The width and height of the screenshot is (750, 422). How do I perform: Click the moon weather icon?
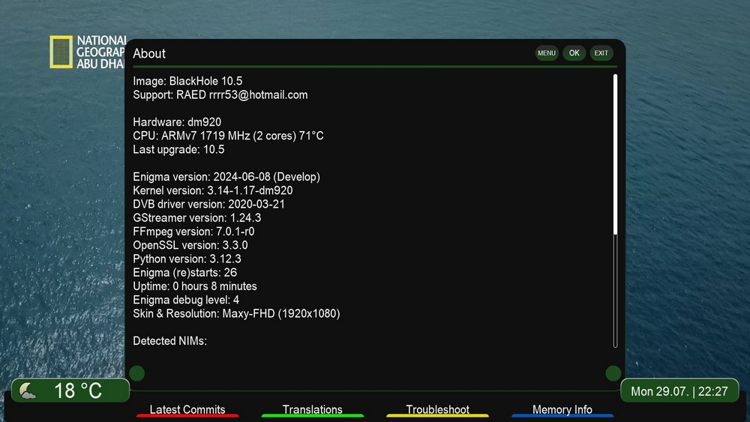[x=28, y=391]
